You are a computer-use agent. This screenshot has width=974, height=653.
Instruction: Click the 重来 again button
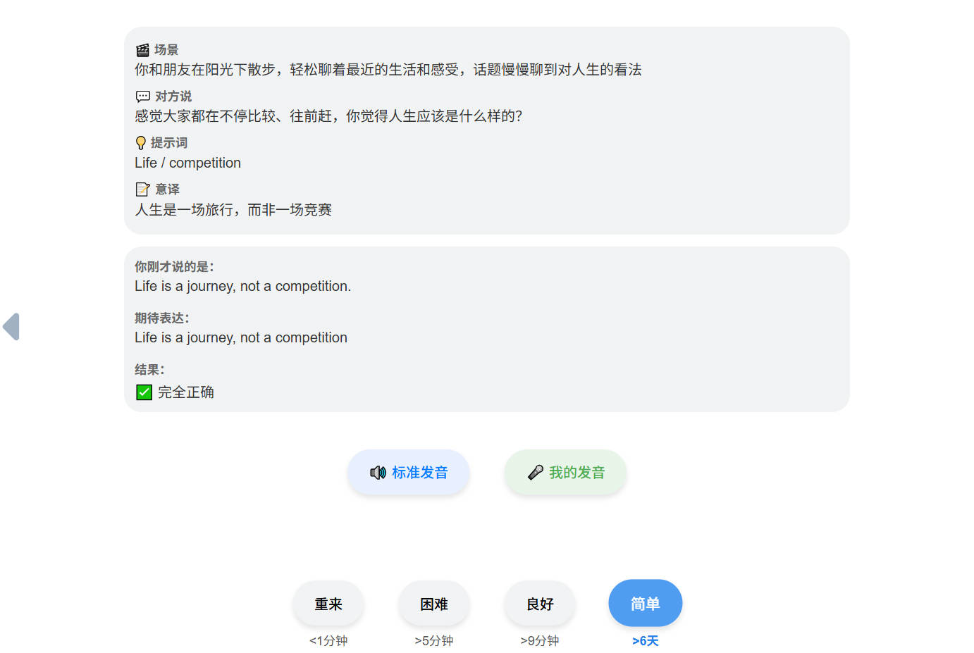point(328,604)
